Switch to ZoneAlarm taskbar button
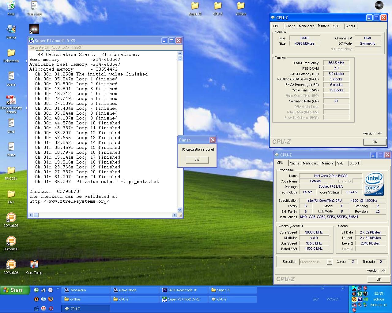 coord(85,290)
